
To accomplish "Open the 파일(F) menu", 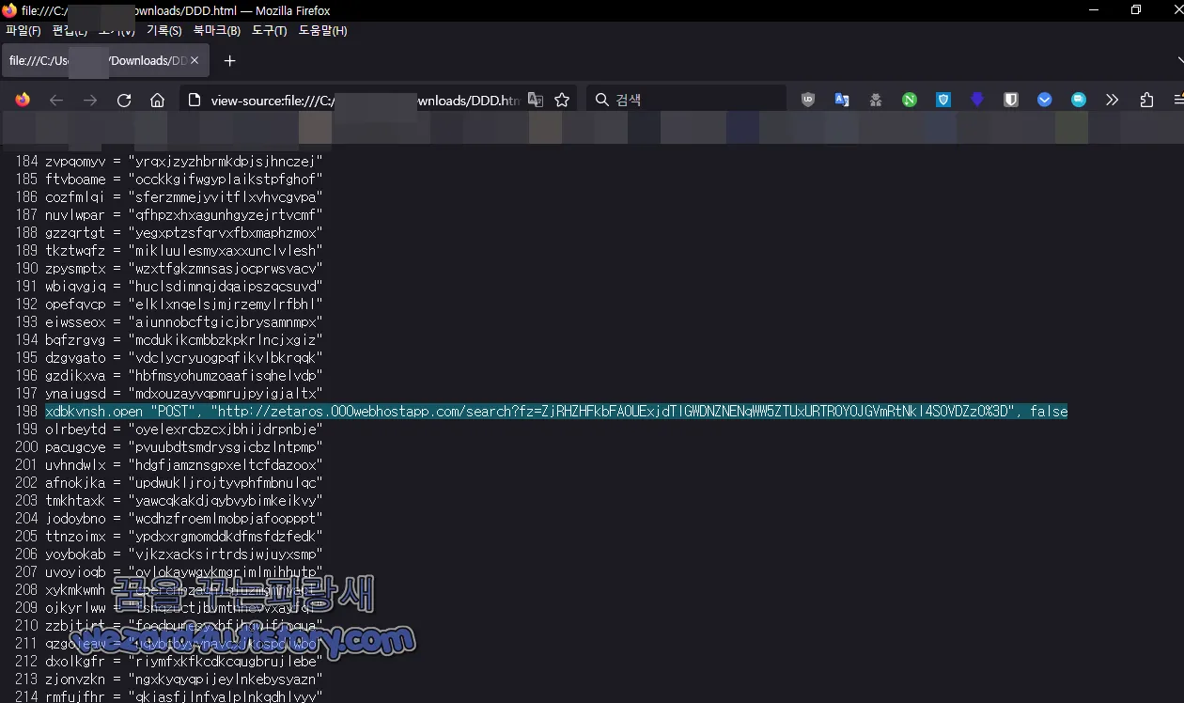I will (23, 31).
